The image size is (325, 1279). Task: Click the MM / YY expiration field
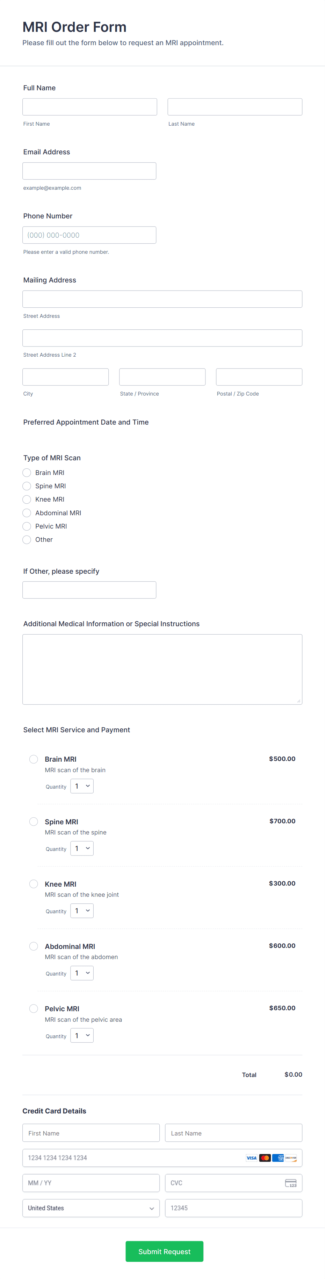pos(91,1183)
